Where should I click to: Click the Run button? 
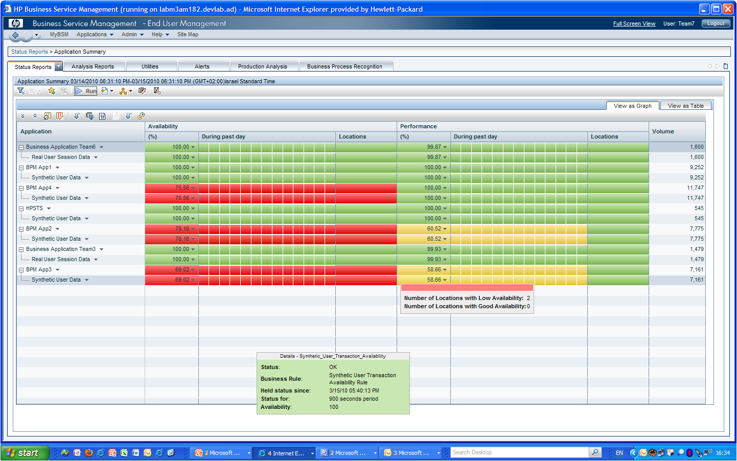[86, 91]
